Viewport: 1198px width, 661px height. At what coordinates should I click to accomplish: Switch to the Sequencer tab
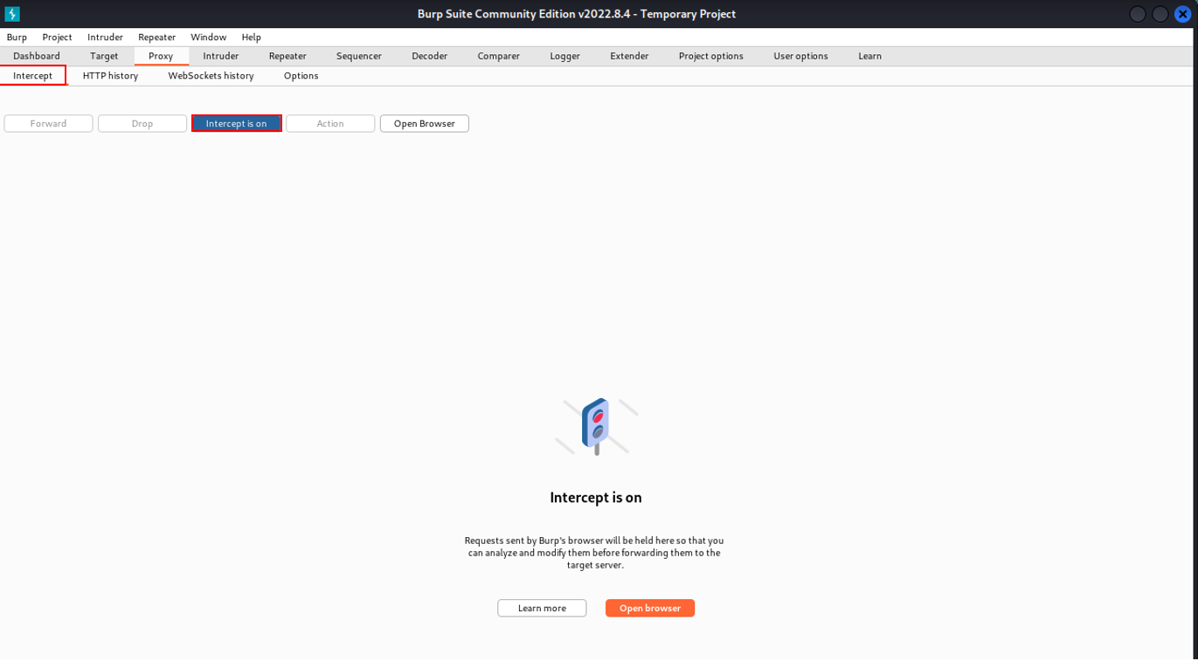coord(359,56)
